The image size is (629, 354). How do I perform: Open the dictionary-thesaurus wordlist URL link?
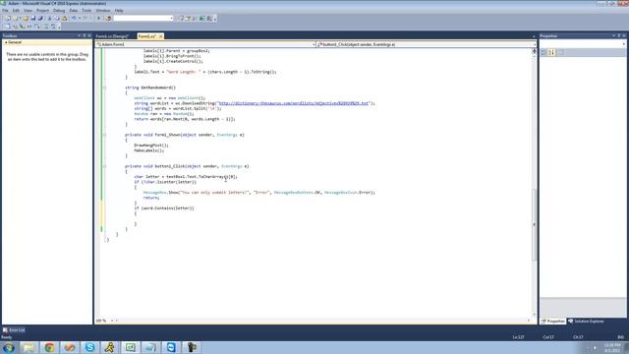(x=293, y=103)
